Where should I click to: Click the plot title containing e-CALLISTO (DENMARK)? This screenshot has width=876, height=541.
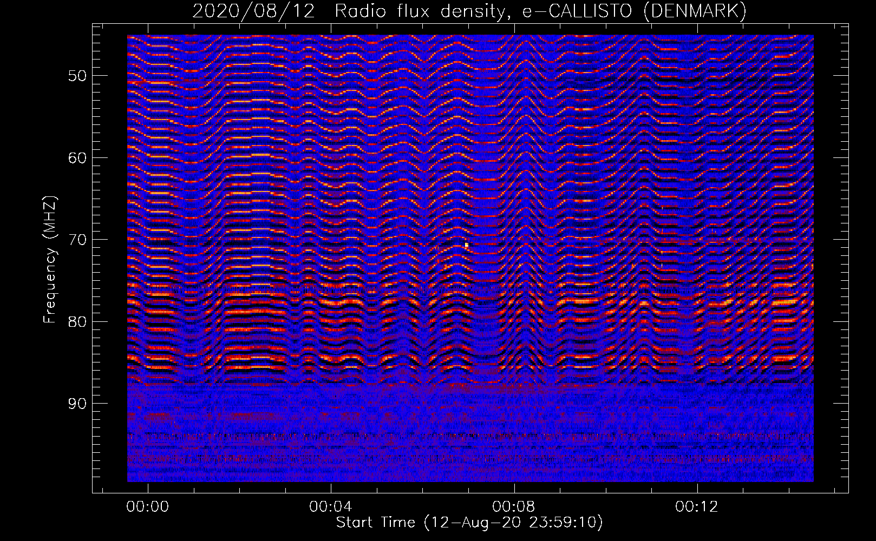pyautogui.click(x=469, y=11)
